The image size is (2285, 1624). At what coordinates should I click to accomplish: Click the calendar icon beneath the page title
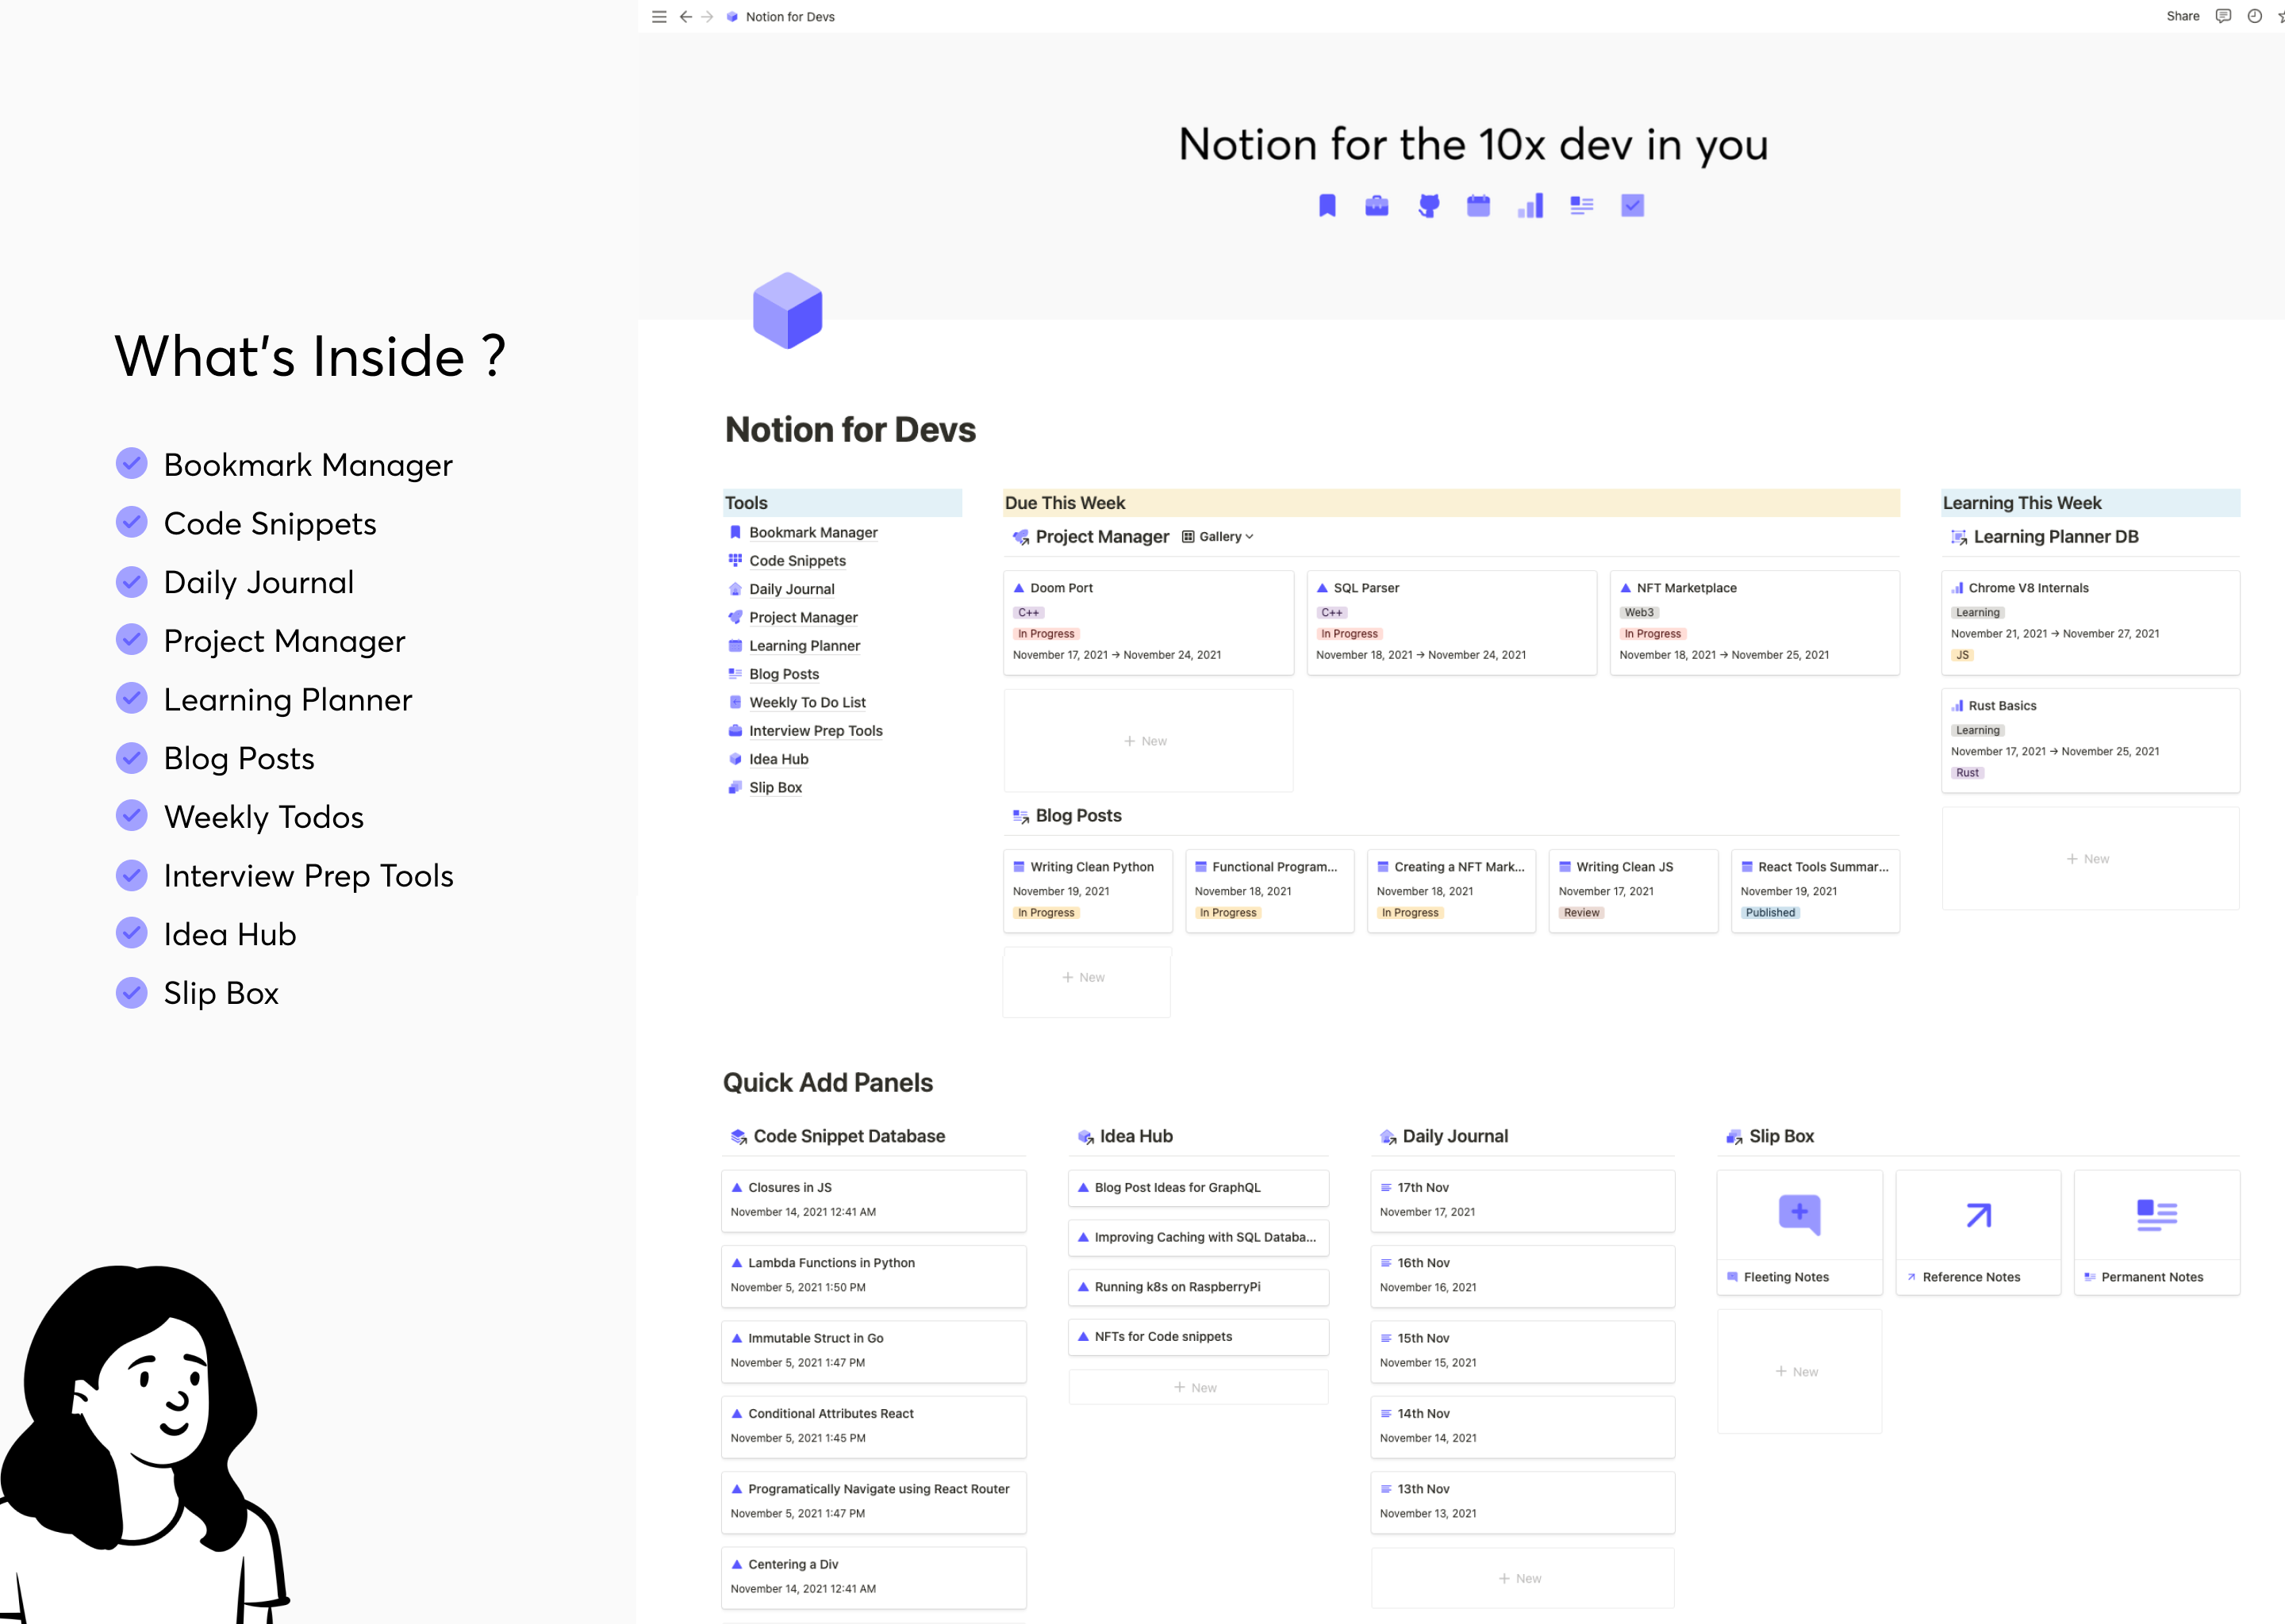(1479, 205)
